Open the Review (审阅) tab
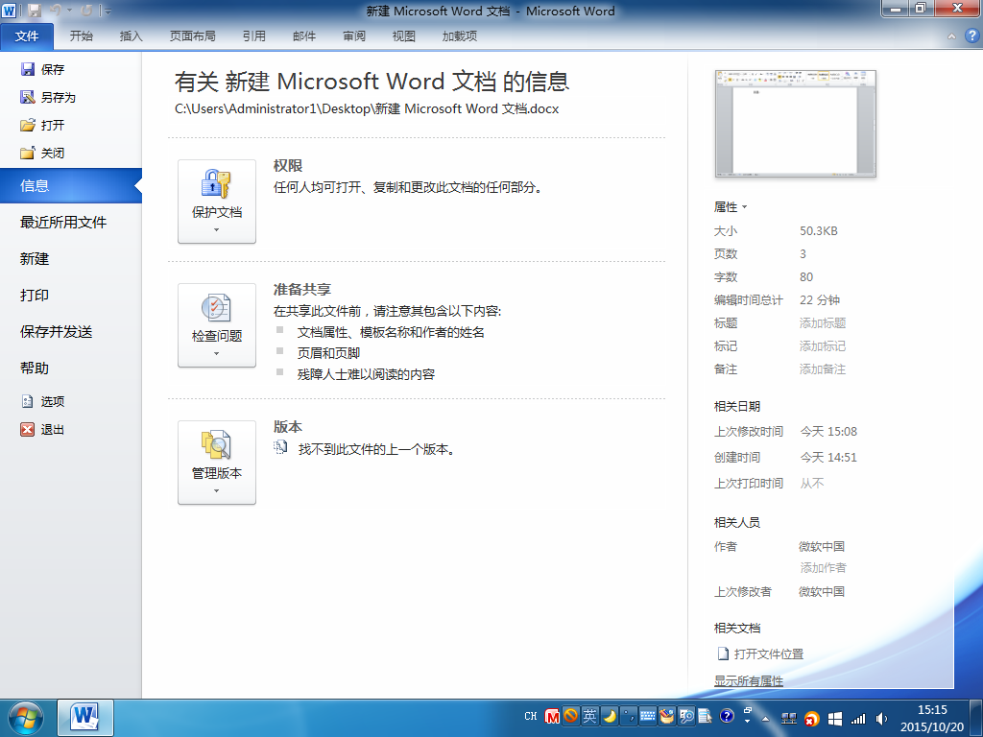 click(x=354, y=36)
